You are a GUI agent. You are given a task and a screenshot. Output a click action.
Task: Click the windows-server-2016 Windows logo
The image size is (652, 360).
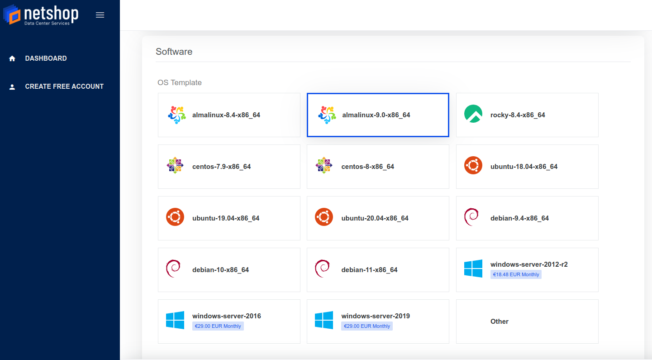175,320
